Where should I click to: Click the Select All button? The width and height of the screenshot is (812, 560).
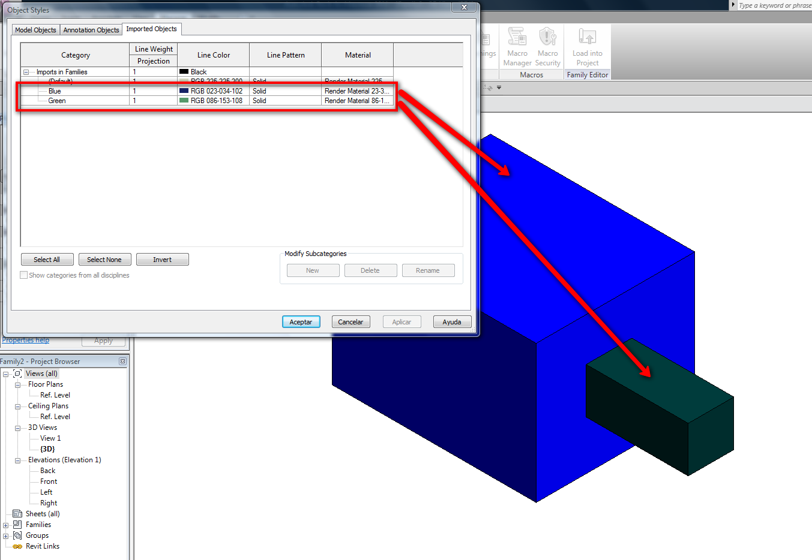[47, 260]
